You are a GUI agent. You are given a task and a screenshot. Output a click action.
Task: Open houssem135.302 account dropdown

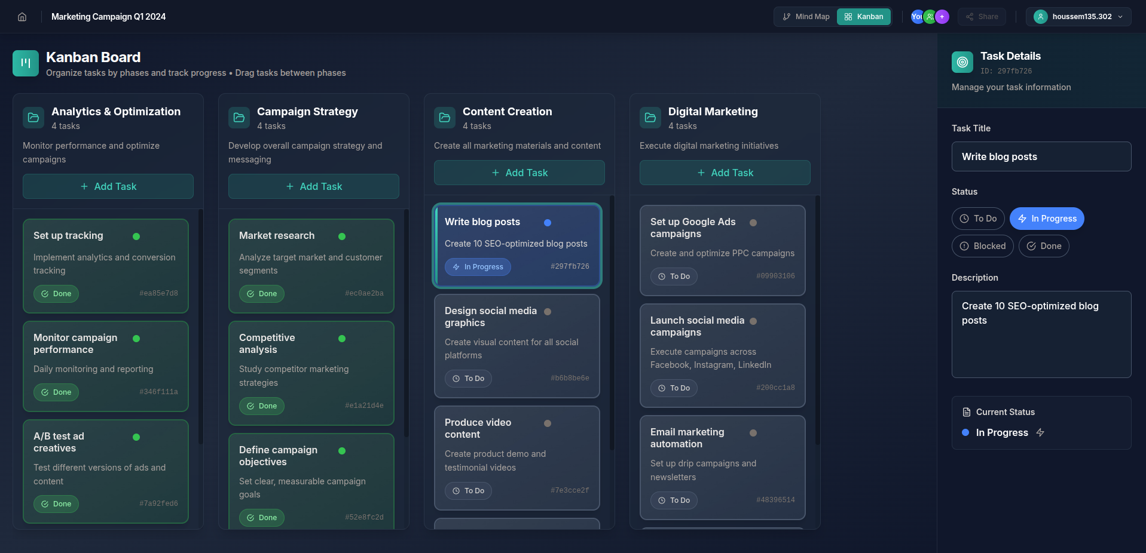coord(1078,17)
